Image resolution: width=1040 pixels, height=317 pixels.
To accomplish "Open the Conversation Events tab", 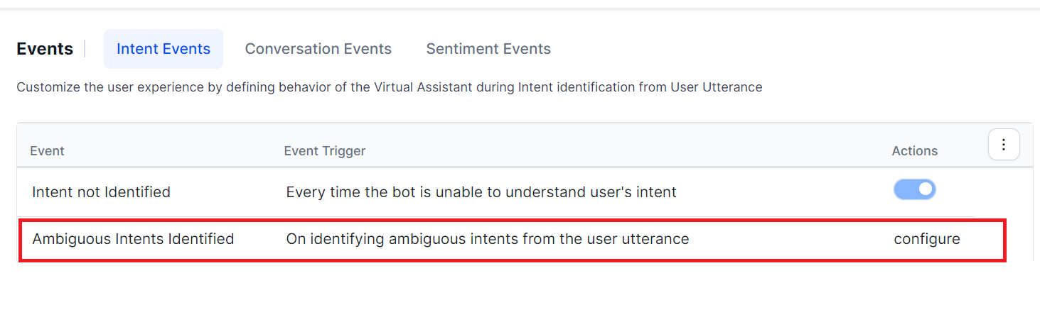I will (318, 49).
